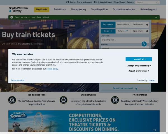Click the South Western Railway logo
The height and width of the screenshot is (134, 168).
coord(18,9)
